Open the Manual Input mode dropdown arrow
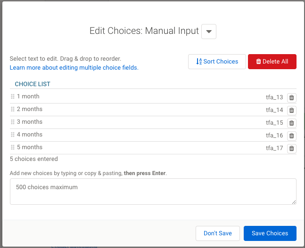Image resolution: width=305 pixels, height=248 pixels. [x=209, y=32]
